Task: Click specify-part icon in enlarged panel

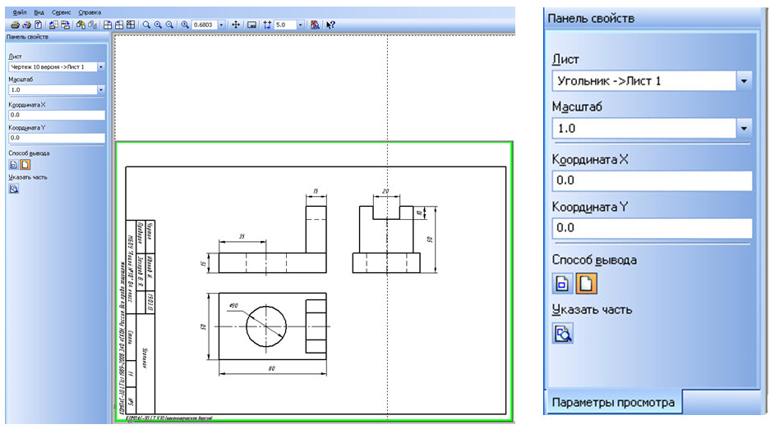Action: pyautogui.click(x=562, y=333)
